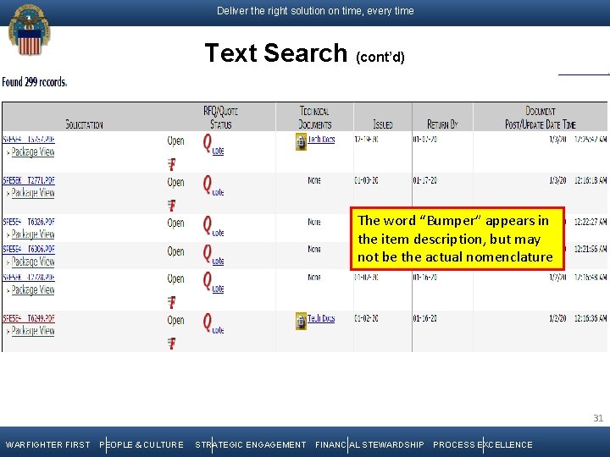Click the None tech documents cell for T6306.PDF
This screenshot has width=610, height=457.
pyautogui.click(x=314, y=249)
